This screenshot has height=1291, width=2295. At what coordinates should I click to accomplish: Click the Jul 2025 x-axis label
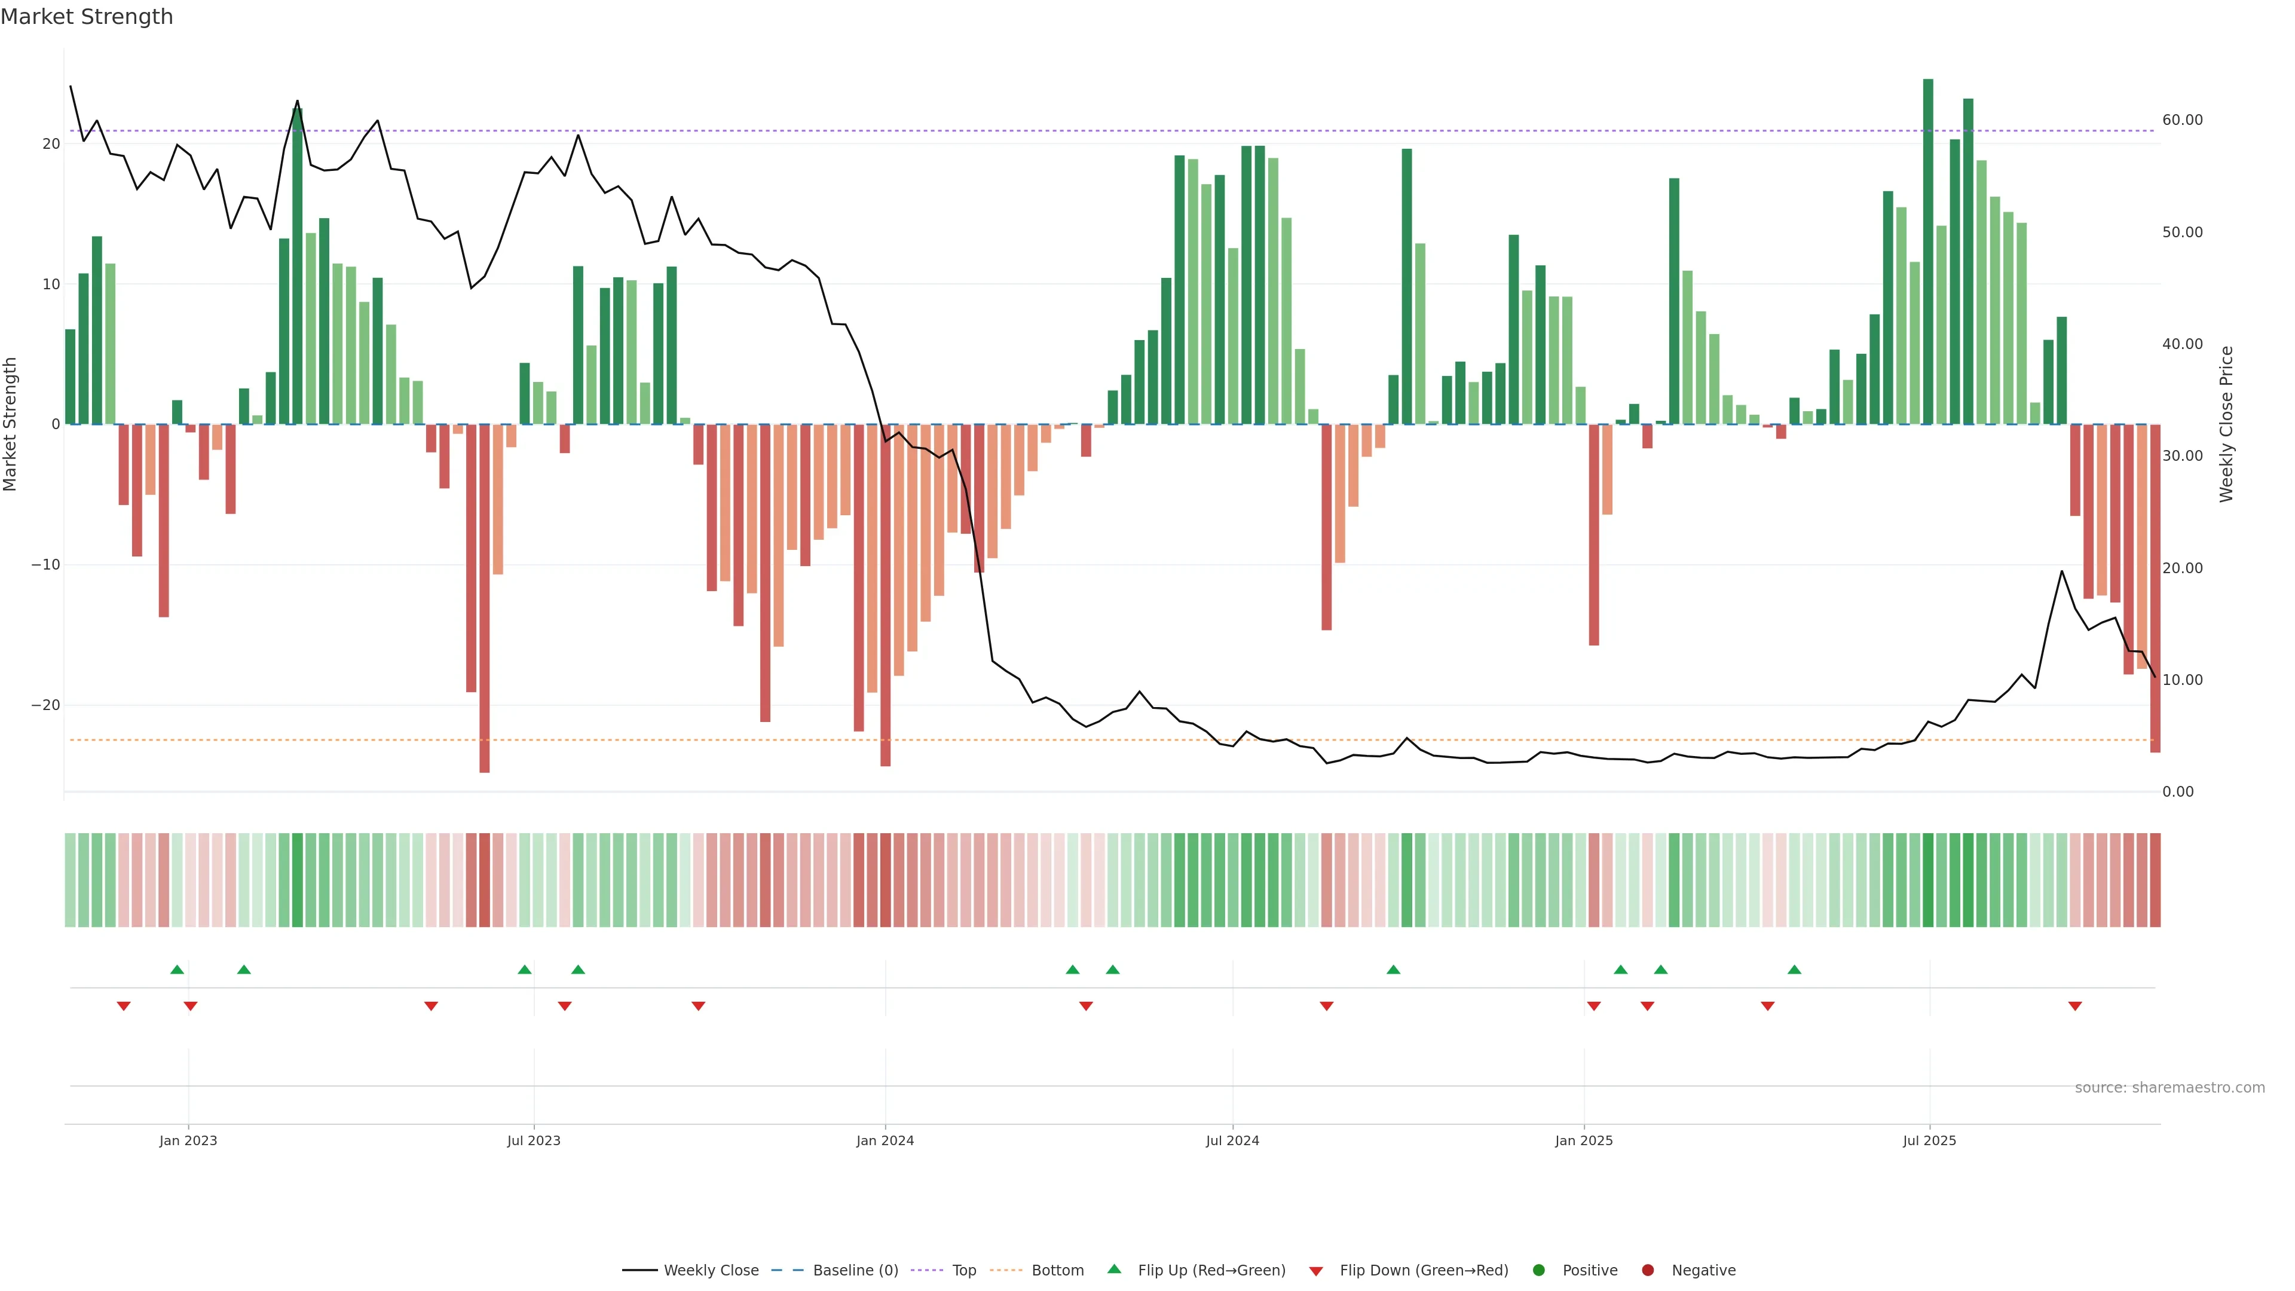tap(1929, 1140)
